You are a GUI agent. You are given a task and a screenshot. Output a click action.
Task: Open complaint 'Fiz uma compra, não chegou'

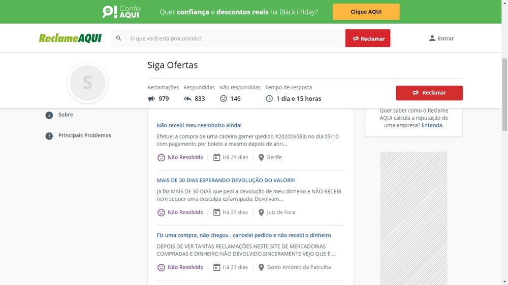244,235
